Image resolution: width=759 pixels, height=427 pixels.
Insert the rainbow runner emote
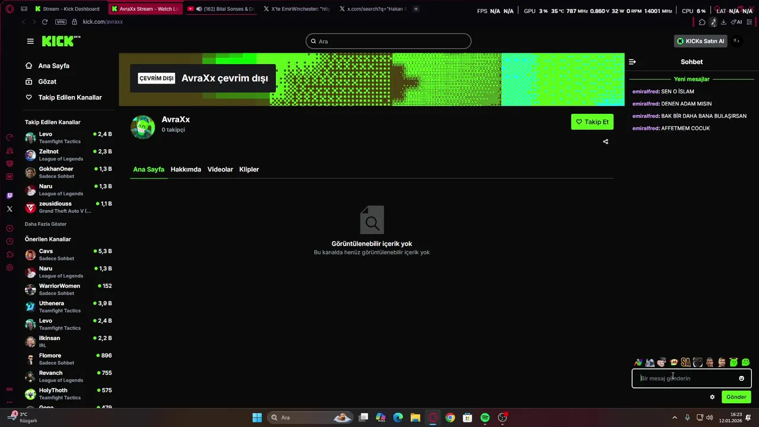pyautogui.click(x=638, y=362)
